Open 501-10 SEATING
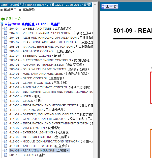This screenshot has width=152, height=158. 28,155
